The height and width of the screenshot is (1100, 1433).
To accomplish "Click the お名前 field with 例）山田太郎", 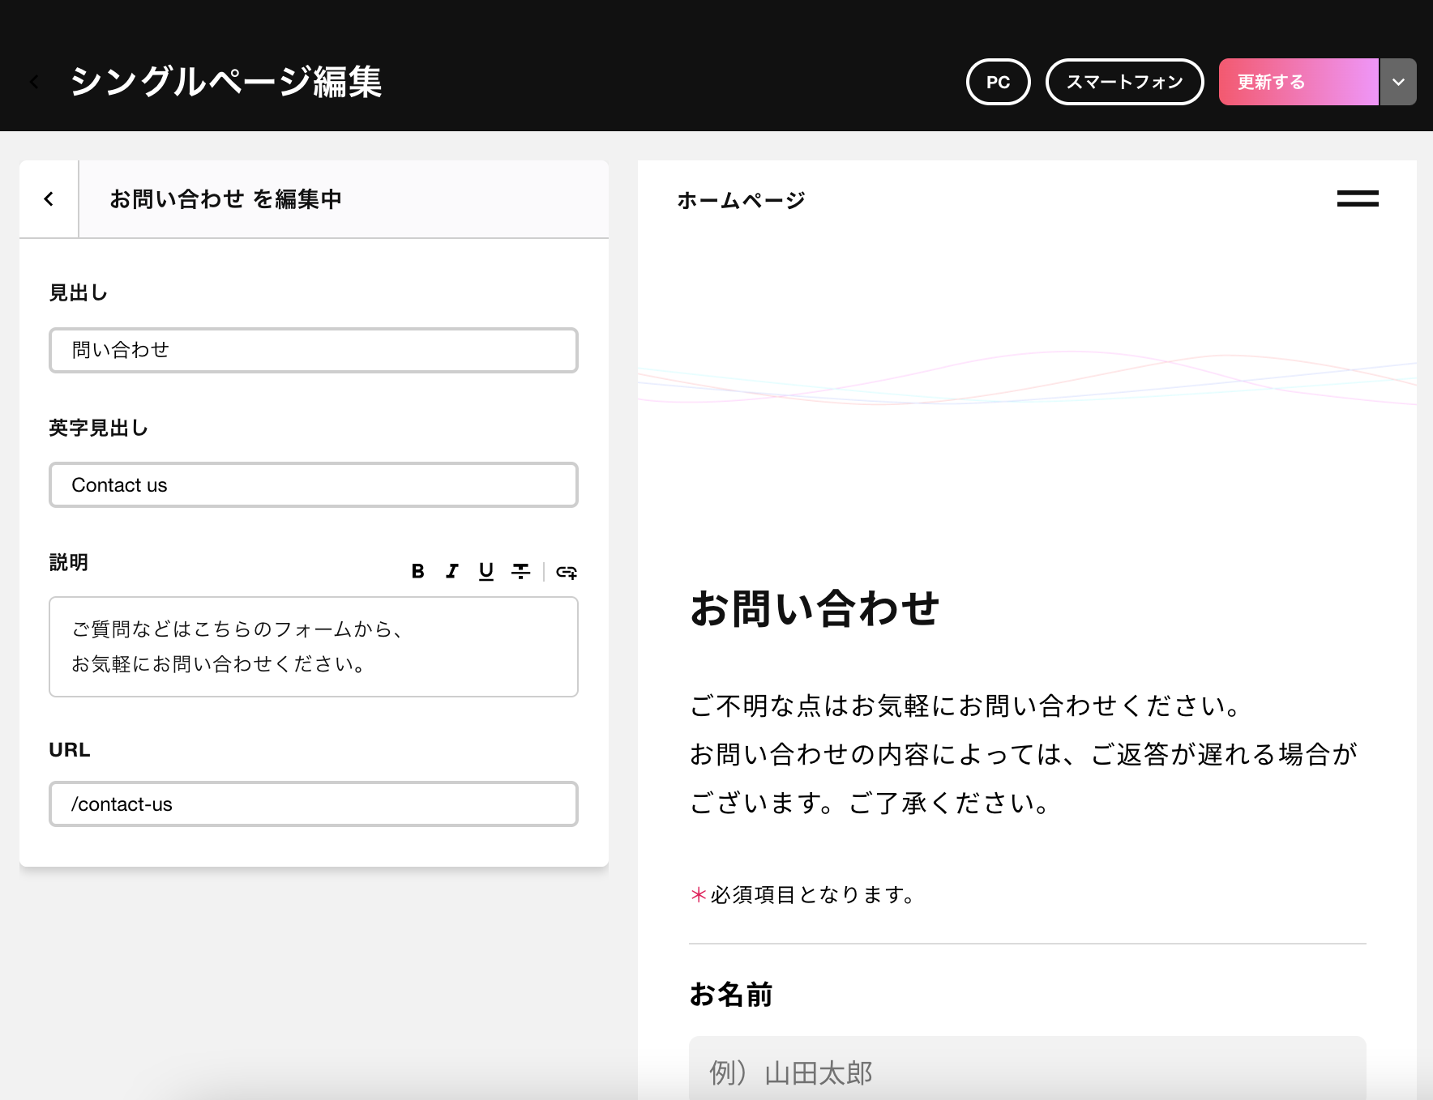I will click(x=1028, y=1069).
